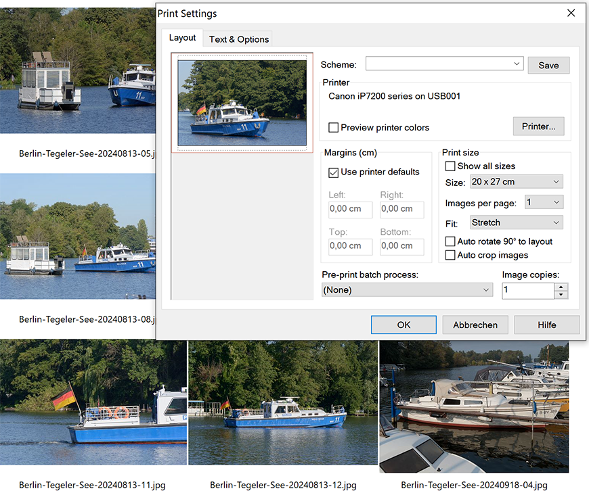Enable Show all sizes option
Screen dimensions: 589x493
(450, 166)
